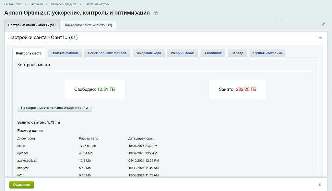Pin the site settings tabs with the pin icon
Viewport: 332px width, 191px height.
(x=323, y=24)
